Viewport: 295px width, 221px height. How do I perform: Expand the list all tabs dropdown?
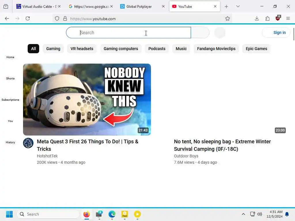(x=238, y=6)
